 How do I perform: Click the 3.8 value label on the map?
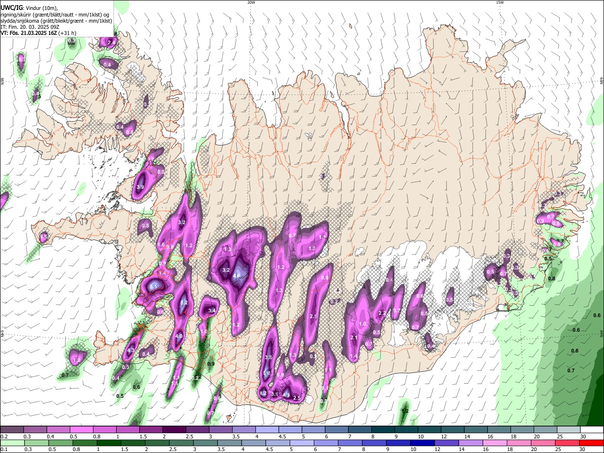[x=268, y=358]
